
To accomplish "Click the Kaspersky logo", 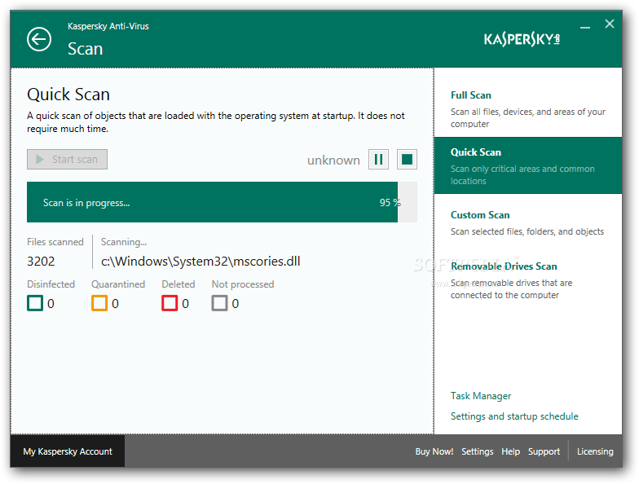I will [522, 39].
